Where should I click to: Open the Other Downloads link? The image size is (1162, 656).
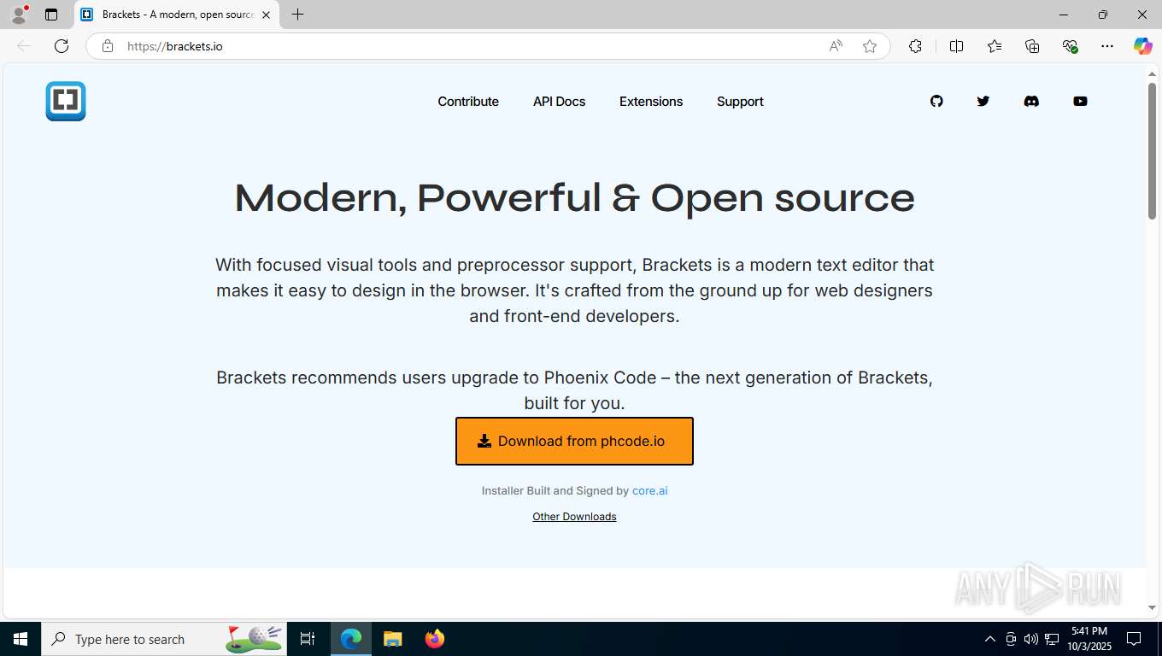click(x=574, y=516)
